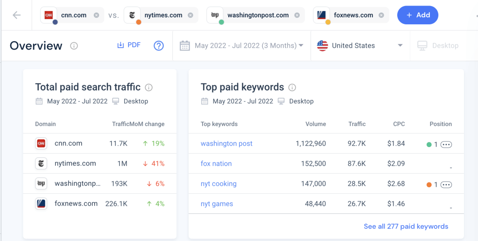
Task: Remove cnn.com from the comparison
Action: click(96, 15)
